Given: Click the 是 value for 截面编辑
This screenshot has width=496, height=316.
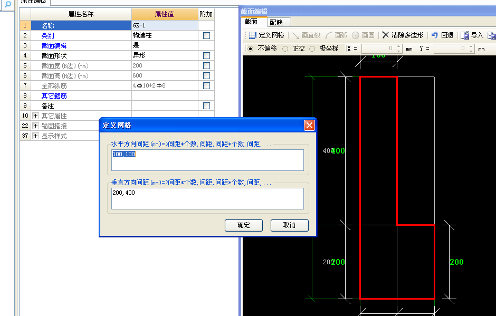Looking at the screenshot, I should pos(165,45).
